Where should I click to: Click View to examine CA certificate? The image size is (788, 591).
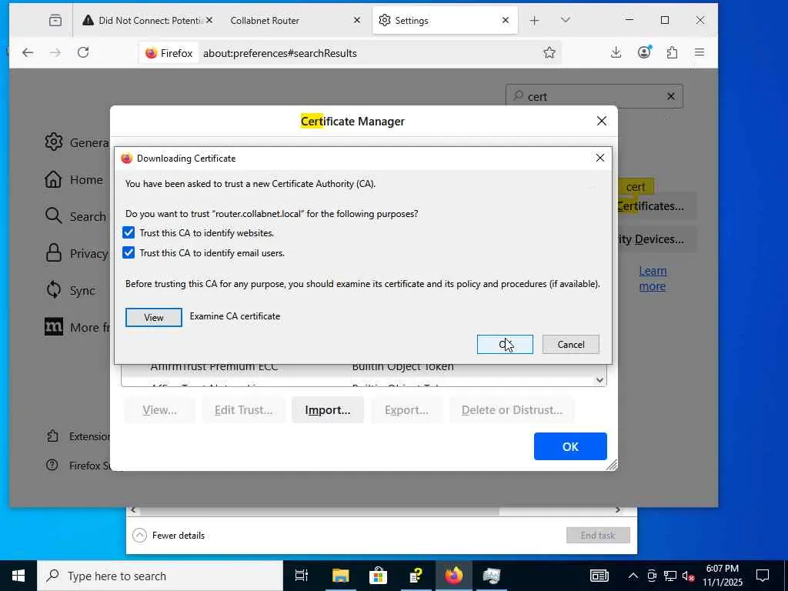pos(154,318)
